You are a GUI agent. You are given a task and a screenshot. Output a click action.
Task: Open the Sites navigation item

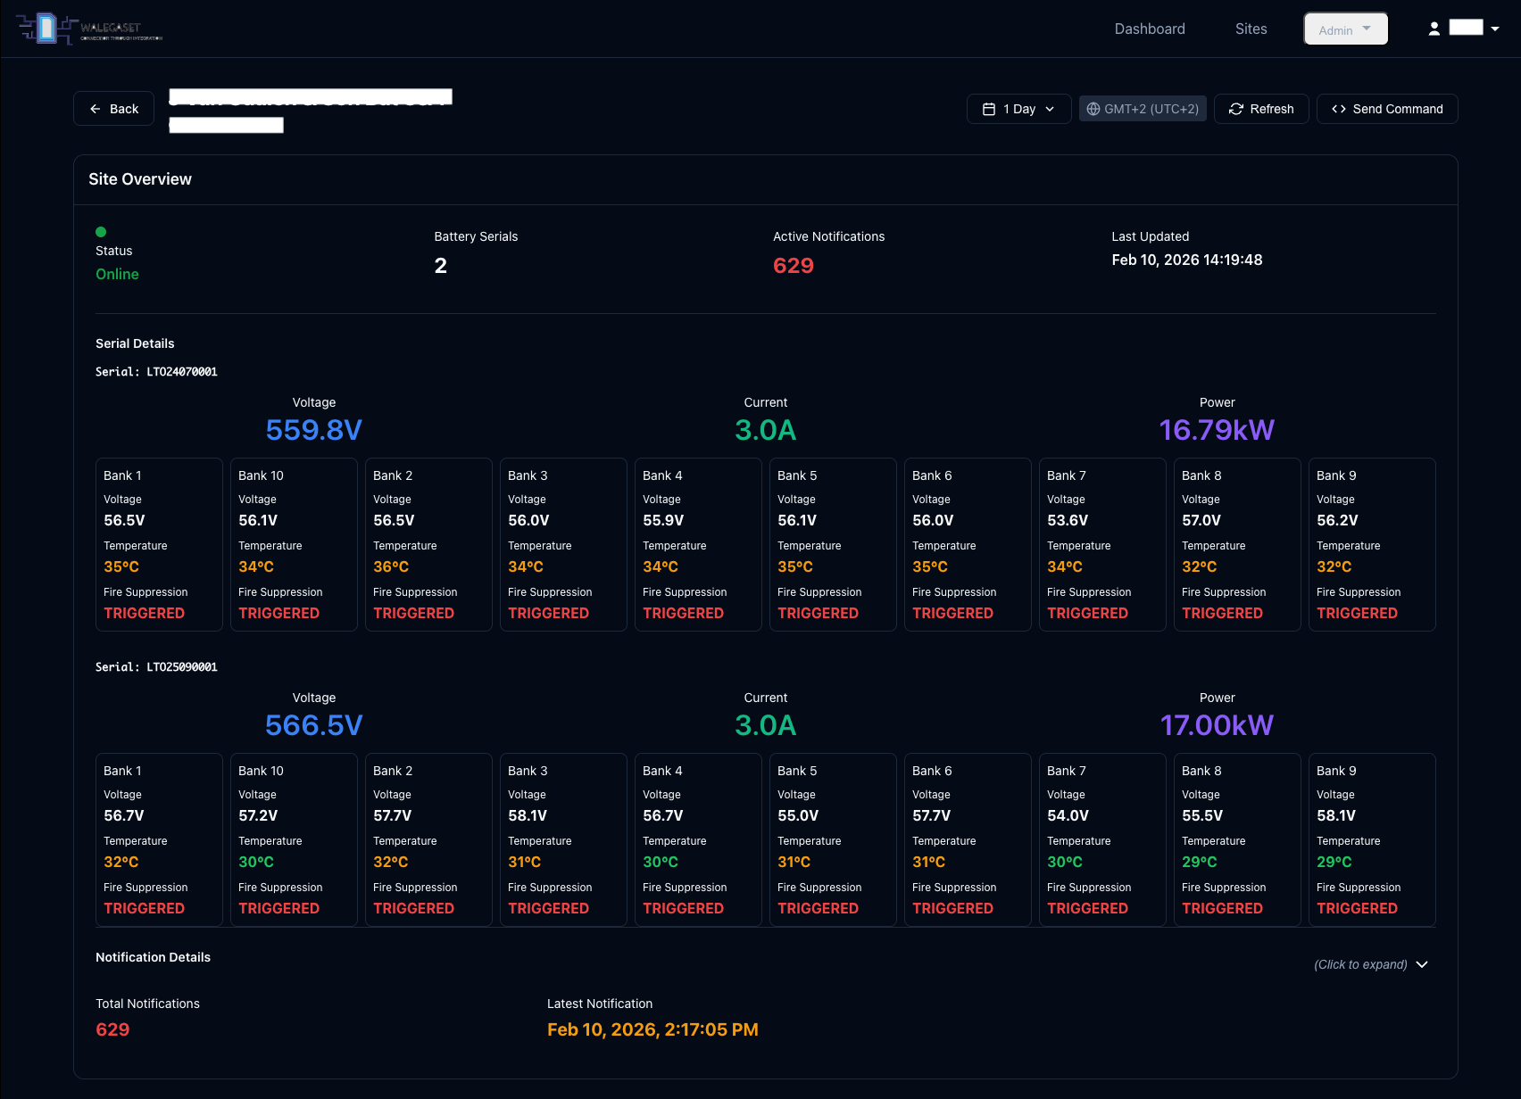(x=1251, y=29)
